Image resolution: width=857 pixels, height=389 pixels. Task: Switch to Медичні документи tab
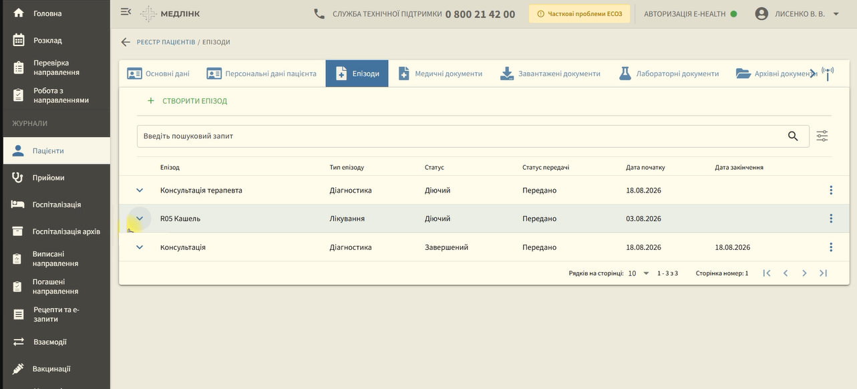(440, 74)
